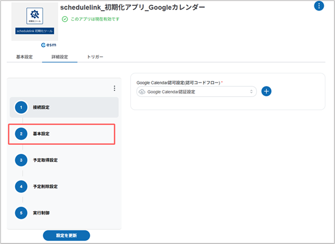Expand the Google Calendar認証設定 dropdown

(195, 91)
